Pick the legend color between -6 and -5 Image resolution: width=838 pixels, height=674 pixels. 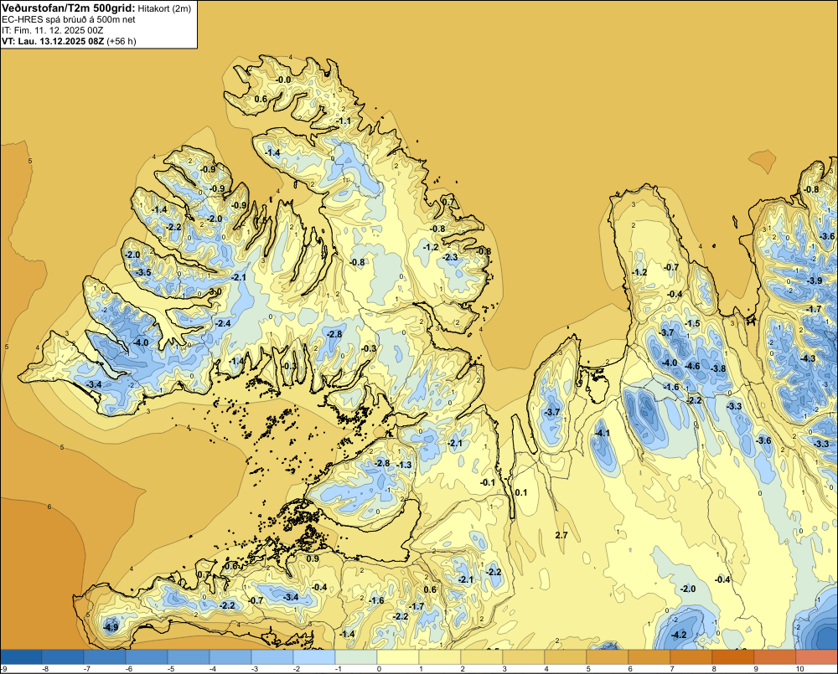tap(147, 656)
